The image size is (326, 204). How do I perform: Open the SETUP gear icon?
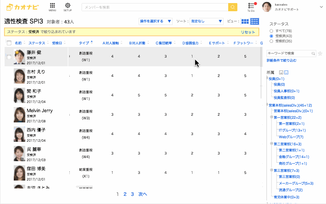[68, 6]
